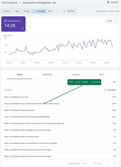
Task: Open the packing-services-in-winnipeg row
Action: click(x=60, y=150)
